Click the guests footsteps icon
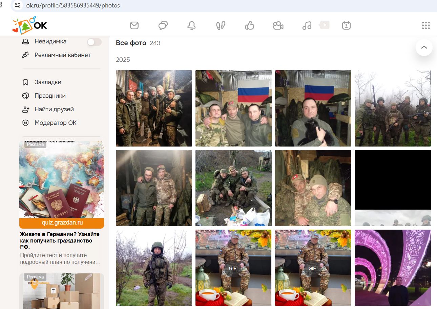This screenshot has width=437, height=309. (x=221, y=25)
